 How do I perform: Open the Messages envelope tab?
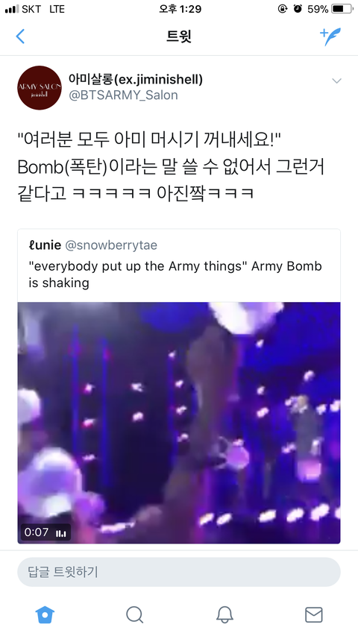(314, 614)
